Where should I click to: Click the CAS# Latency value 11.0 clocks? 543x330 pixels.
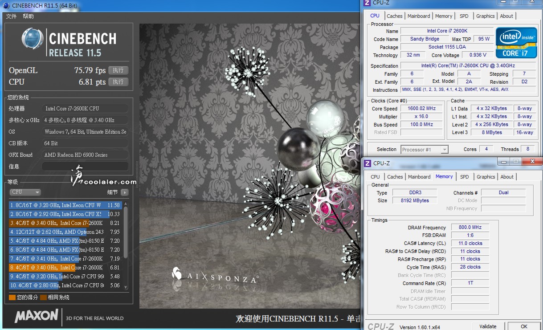click(470, 243)
